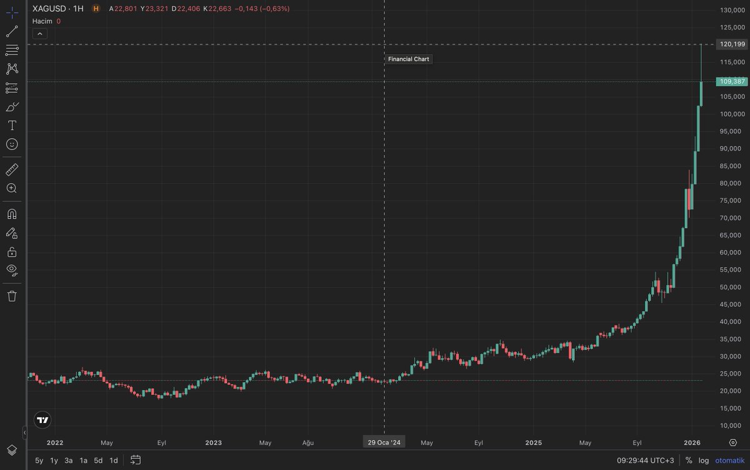Collapse the indicator legend chevron
Viewport: 750px width, 470px height.
tap(40, 34)
